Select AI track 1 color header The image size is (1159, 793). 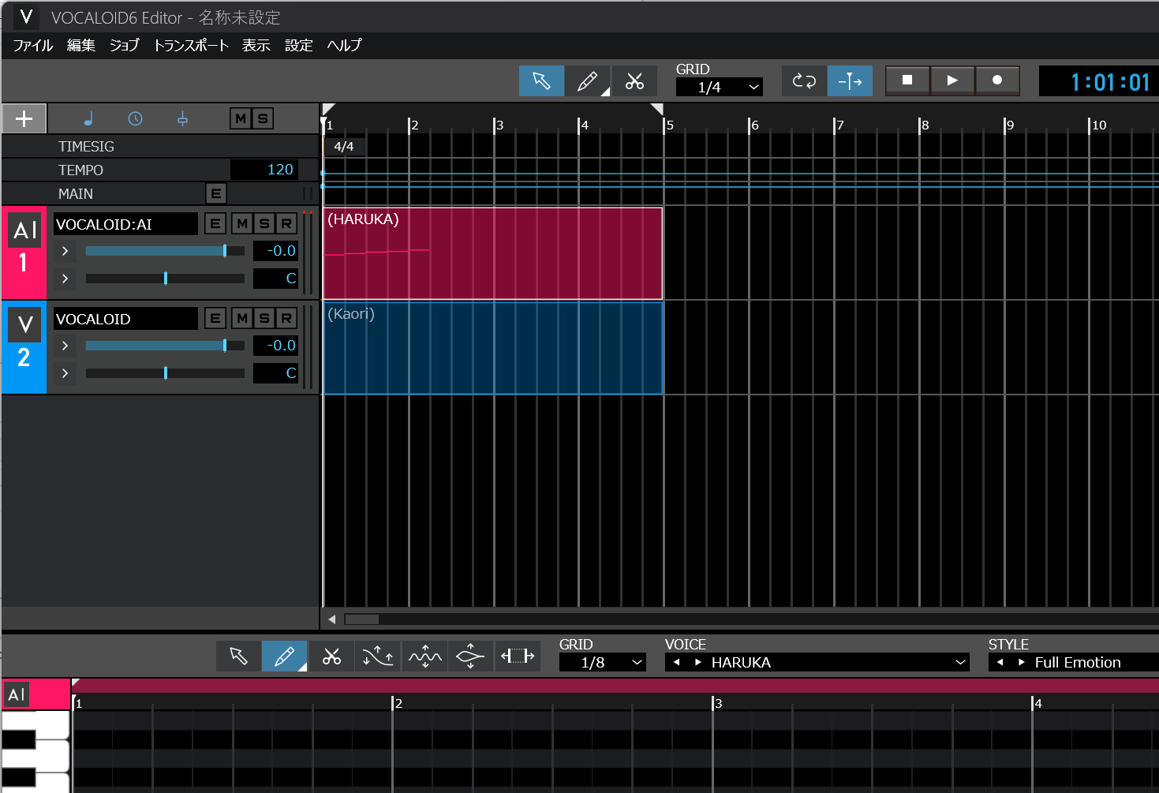(x=24, y=252)
